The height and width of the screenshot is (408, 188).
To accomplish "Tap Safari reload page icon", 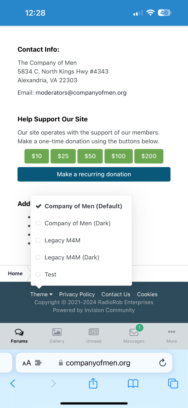I will click(x=163, y=363).
